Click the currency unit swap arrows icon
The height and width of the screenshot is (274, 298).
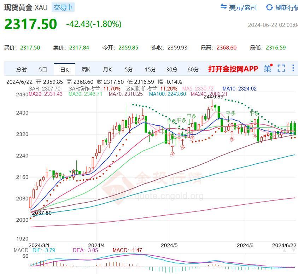coord(223,7)
